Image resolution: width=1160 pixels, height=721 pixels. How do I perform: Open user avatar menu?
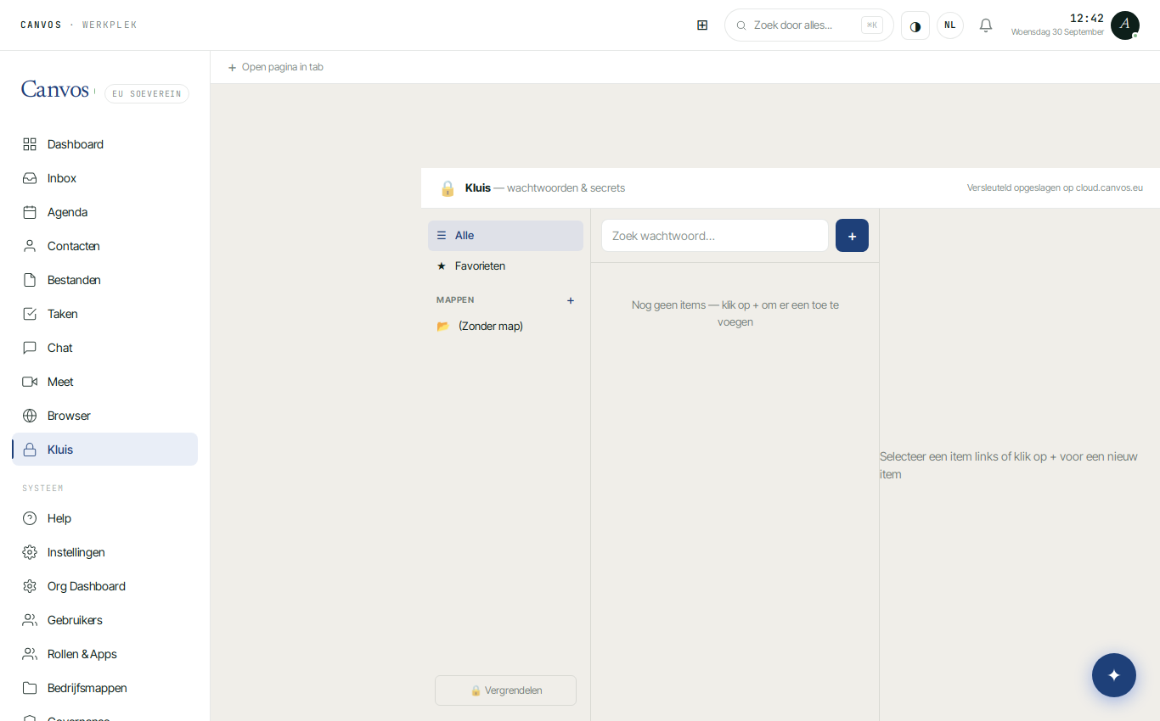tap(1125, 25)
